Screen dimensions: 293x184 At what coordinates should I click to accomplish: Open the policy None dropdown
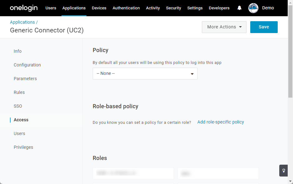click(x=145, y=74)
